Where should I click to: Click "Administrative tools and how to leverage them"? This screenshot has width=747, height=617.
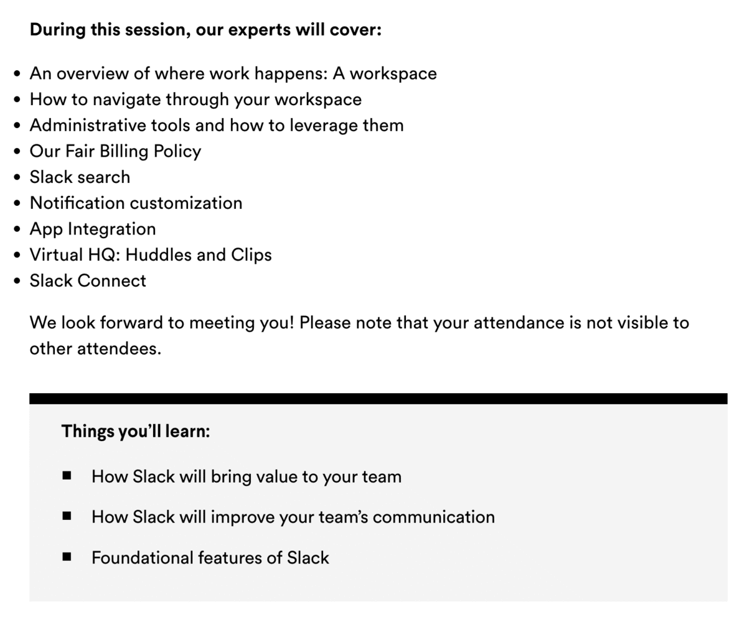pos(217,125)
